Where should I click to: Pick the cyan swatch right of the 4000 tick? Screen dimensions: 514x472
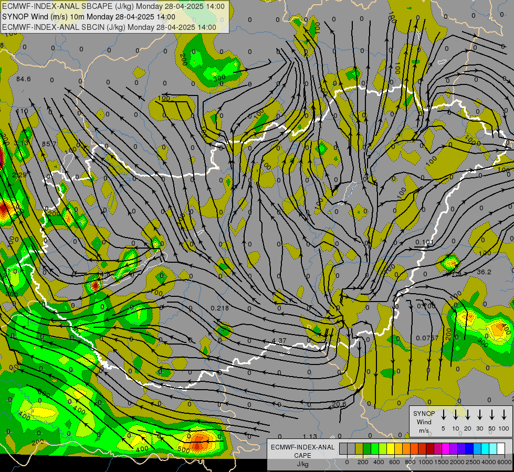point(494,449)
